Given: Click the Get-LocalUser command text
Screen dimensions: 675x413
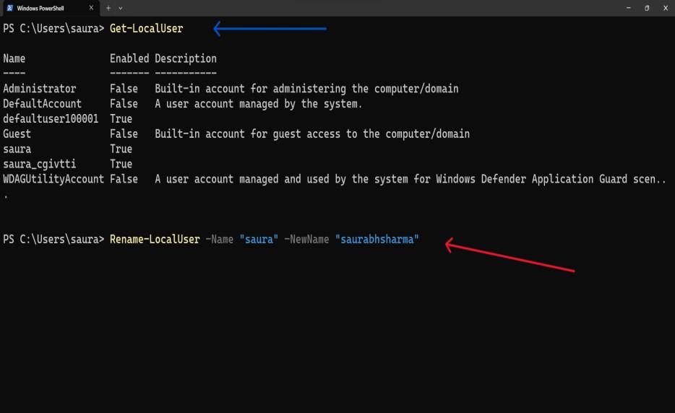Looking at the screenshot, I should point(147,29).
